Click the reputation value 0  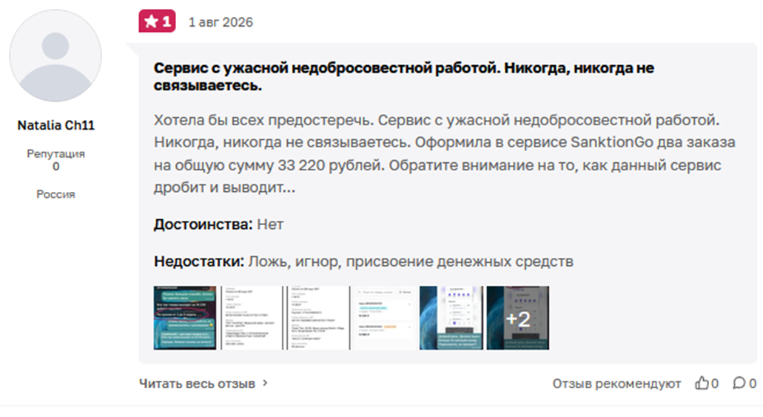[56, 167]
